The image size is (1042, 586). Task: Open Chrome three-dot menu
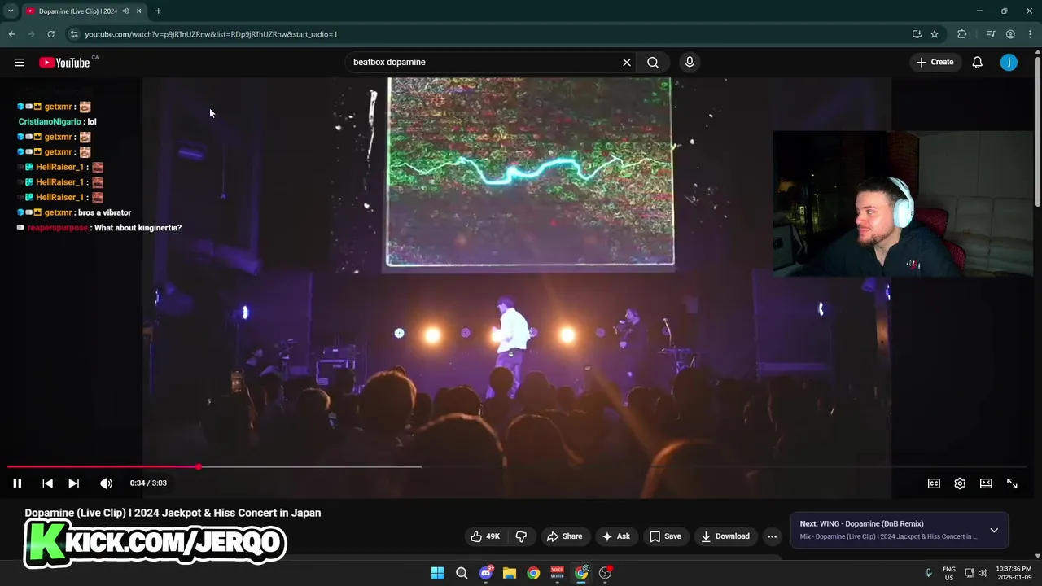click(x=1029, y=34)
